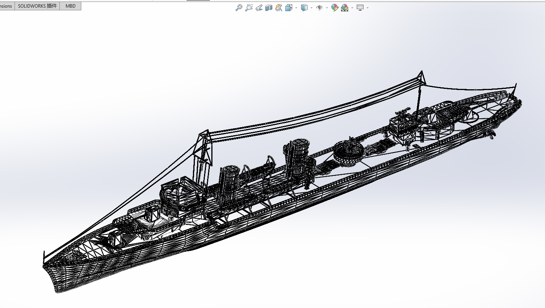Open the Hide/Show Items dropdown arrow
The image size is (545, 308).
coord(327,8)
